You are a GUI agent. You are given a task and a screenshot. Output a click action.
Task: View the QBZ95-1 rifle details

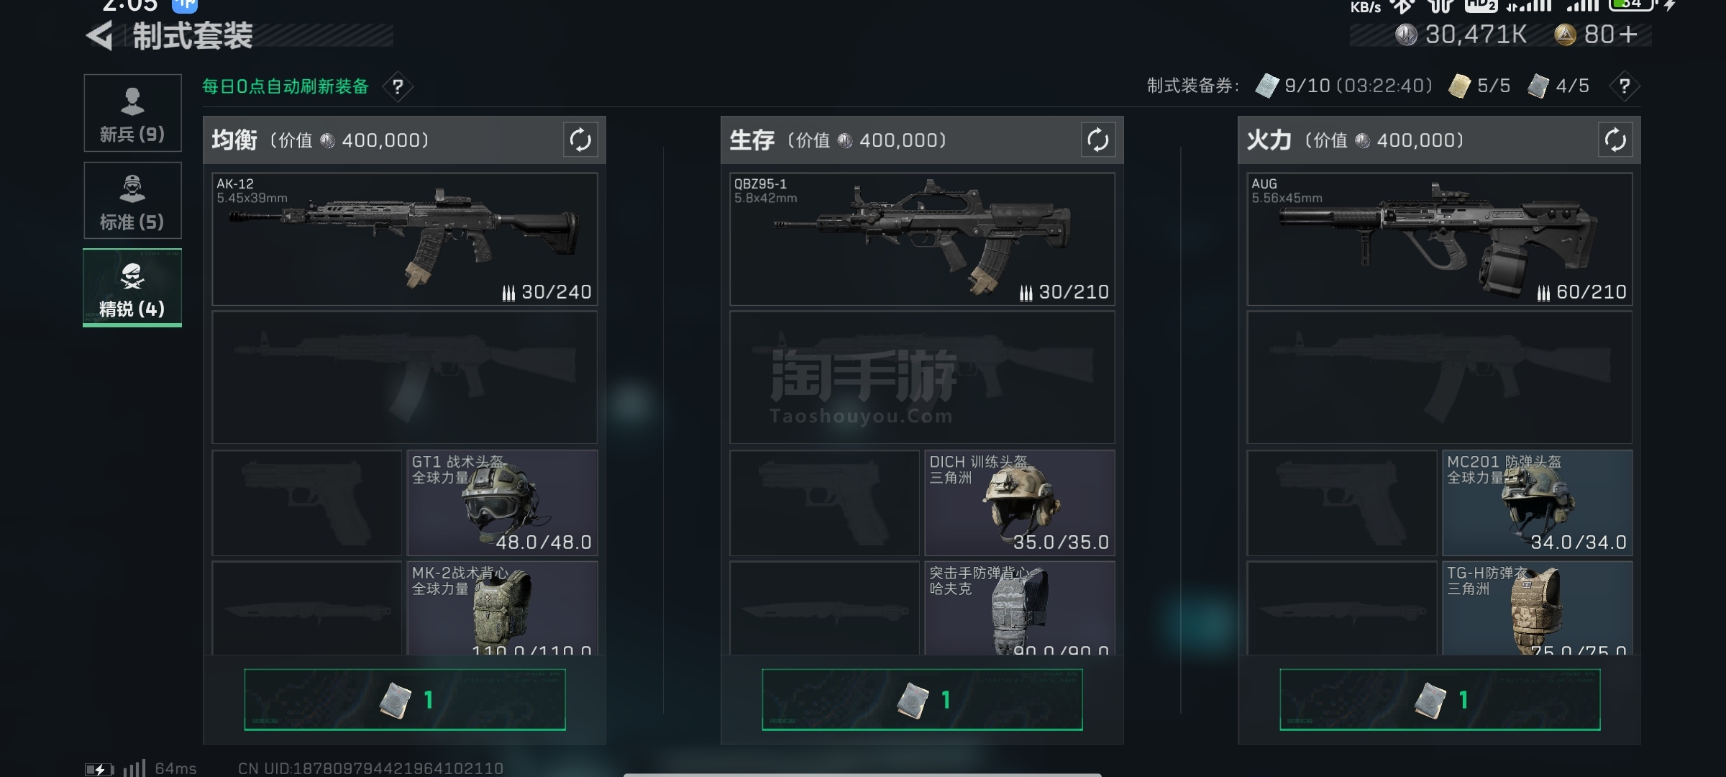pos(922,239)
